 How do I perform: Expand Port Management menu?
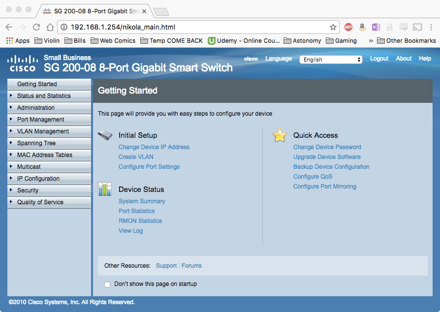pyautogui.click(x=49, y=120)
